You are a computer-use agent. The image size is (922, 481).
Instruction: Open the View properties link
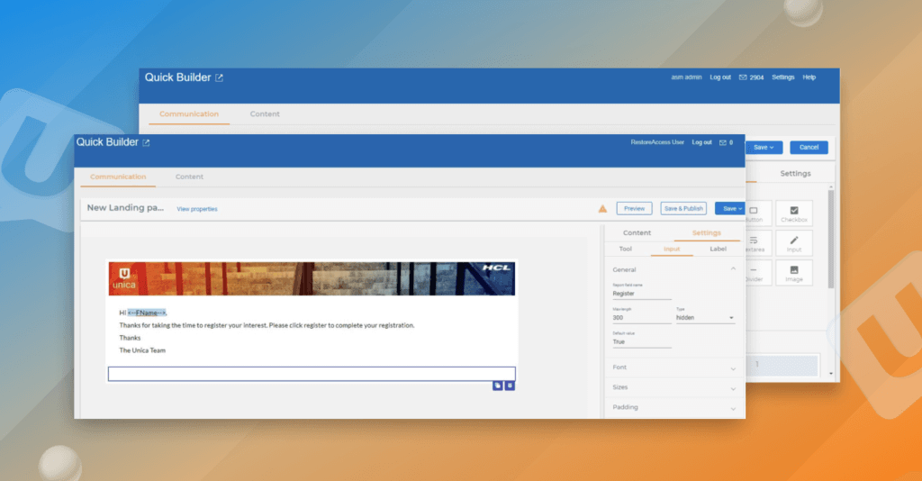[196, 209]
